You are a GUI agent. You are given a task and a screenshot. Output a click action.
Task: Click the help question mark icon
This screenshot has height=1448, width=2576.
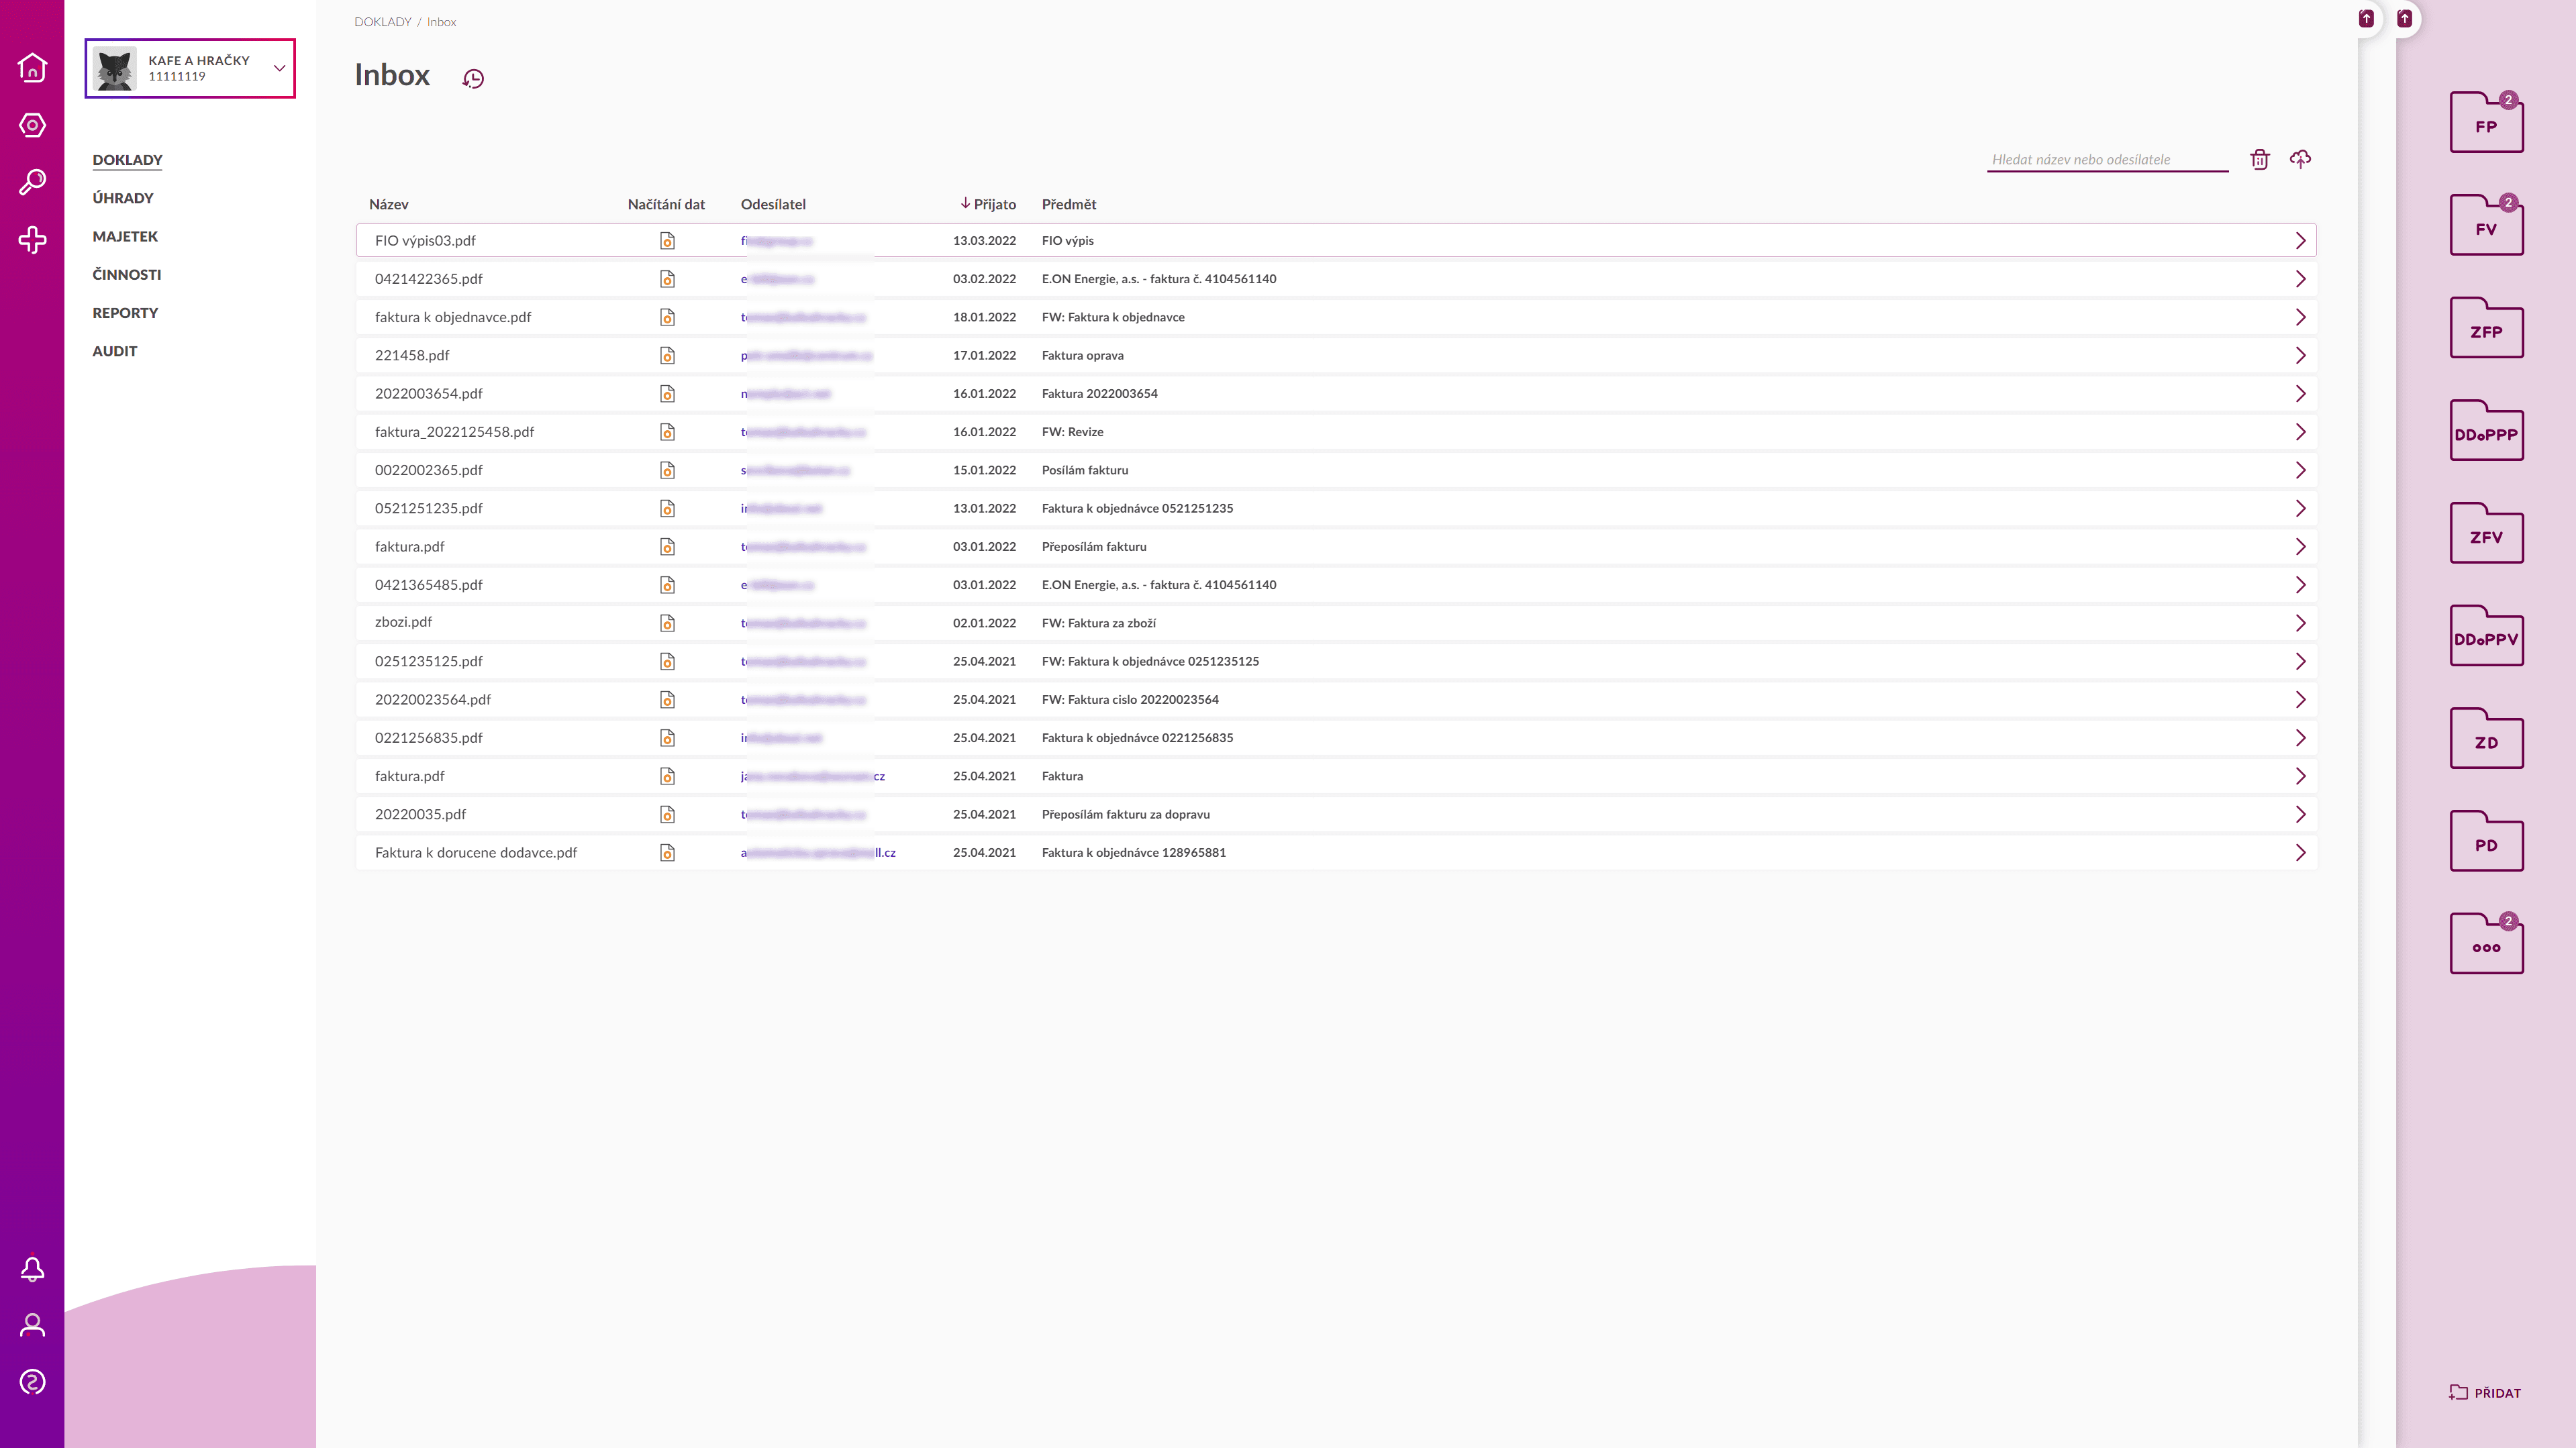coord(33,1381)
